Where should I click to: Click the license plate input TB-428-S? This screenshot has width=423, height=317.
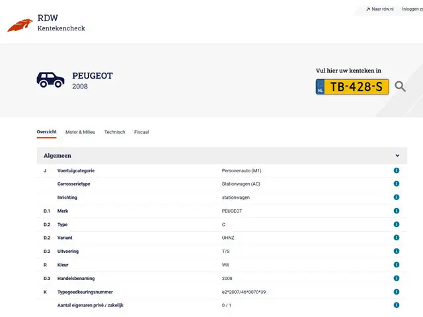click(357, 87)
